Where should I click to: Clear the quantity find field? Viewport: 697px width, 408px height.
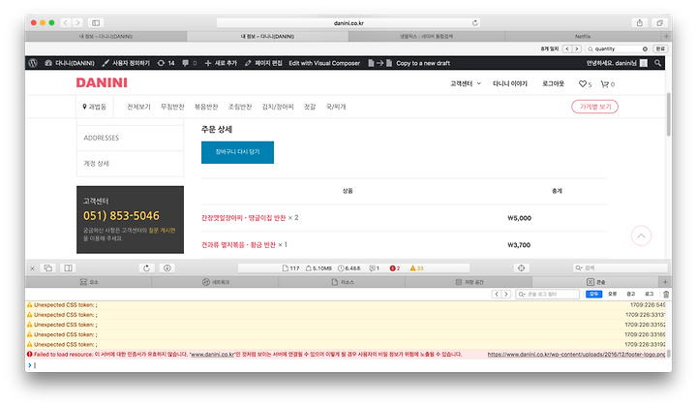(645, 49)
